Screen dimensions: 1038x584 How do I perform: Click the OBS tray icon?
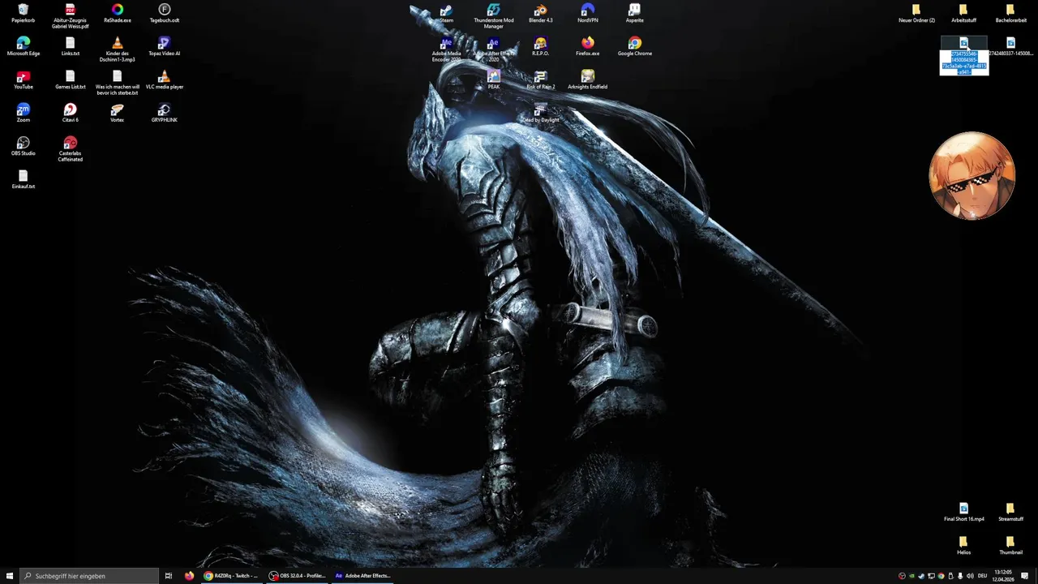pos(902,576)
